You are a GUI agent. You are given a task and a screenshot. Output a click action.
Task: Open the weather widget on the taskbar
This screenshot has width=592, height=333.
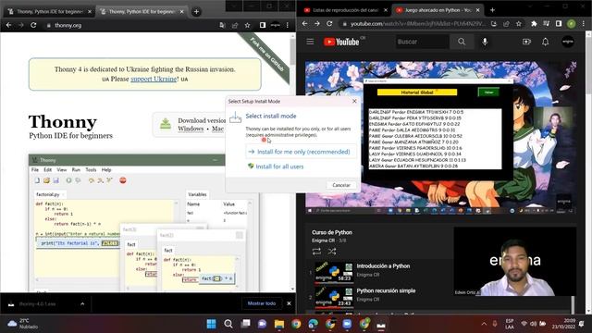pyautogui.click(x=22, y=324)
